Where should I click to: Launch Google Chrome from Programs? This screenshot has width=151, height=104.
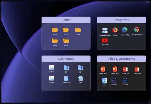137,29
